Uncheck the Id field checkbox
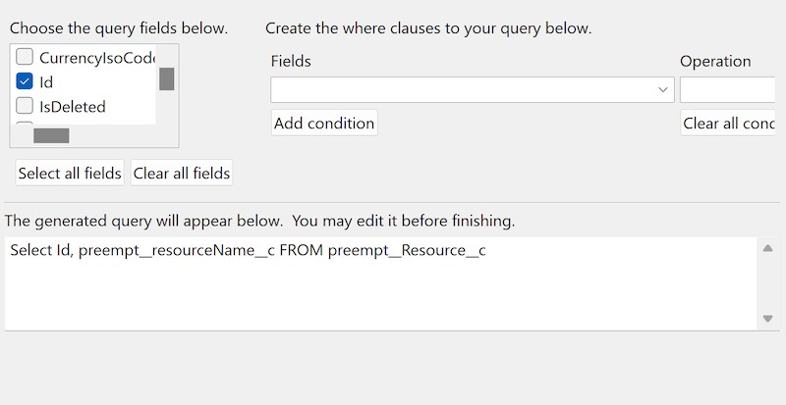The width and height of the screenshot is (786, 405). tap(26, 82)
